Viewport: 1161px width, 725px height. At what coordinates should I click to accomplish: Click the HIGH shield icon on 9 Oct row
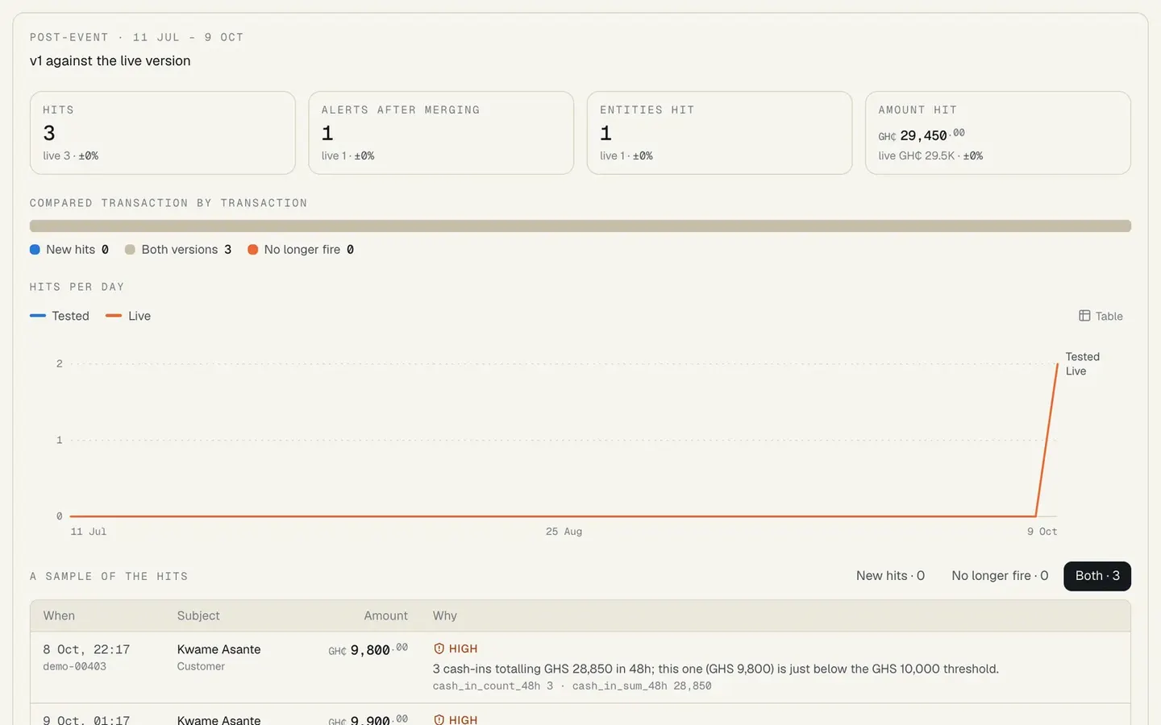pyautogui.click(x=439, y=719)
